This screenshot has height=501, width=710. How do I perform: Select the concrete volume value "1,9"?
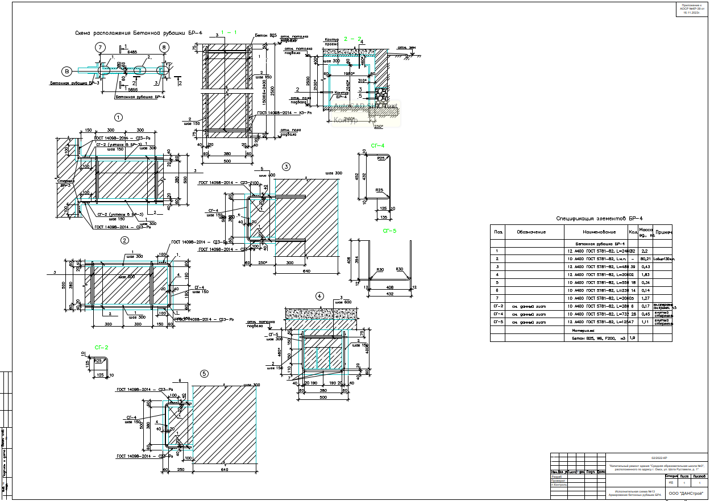pos(632,337)
